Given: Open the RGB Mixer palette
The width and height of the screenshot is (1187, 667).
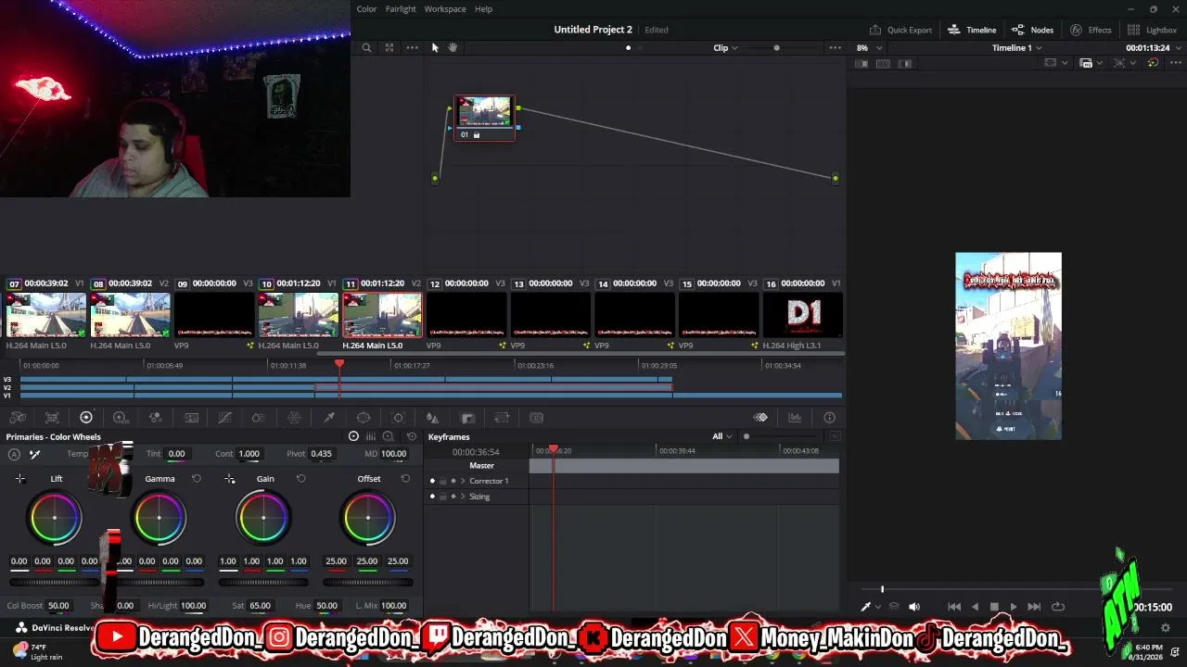Looking at the screenshot, I should tap(156, 418).
